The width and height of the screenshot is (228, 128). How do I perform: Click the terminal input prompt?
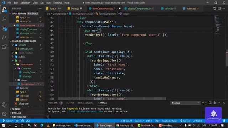click(48, 117)
